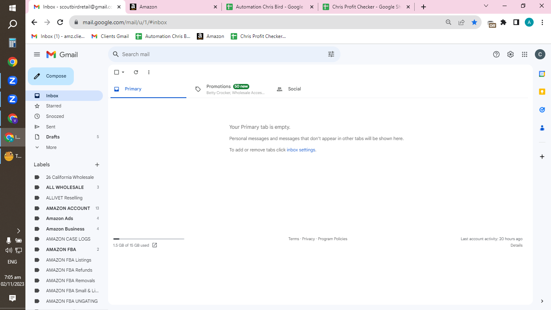Open storage management external link icon
551x310 pixels.
coord(154,245)
